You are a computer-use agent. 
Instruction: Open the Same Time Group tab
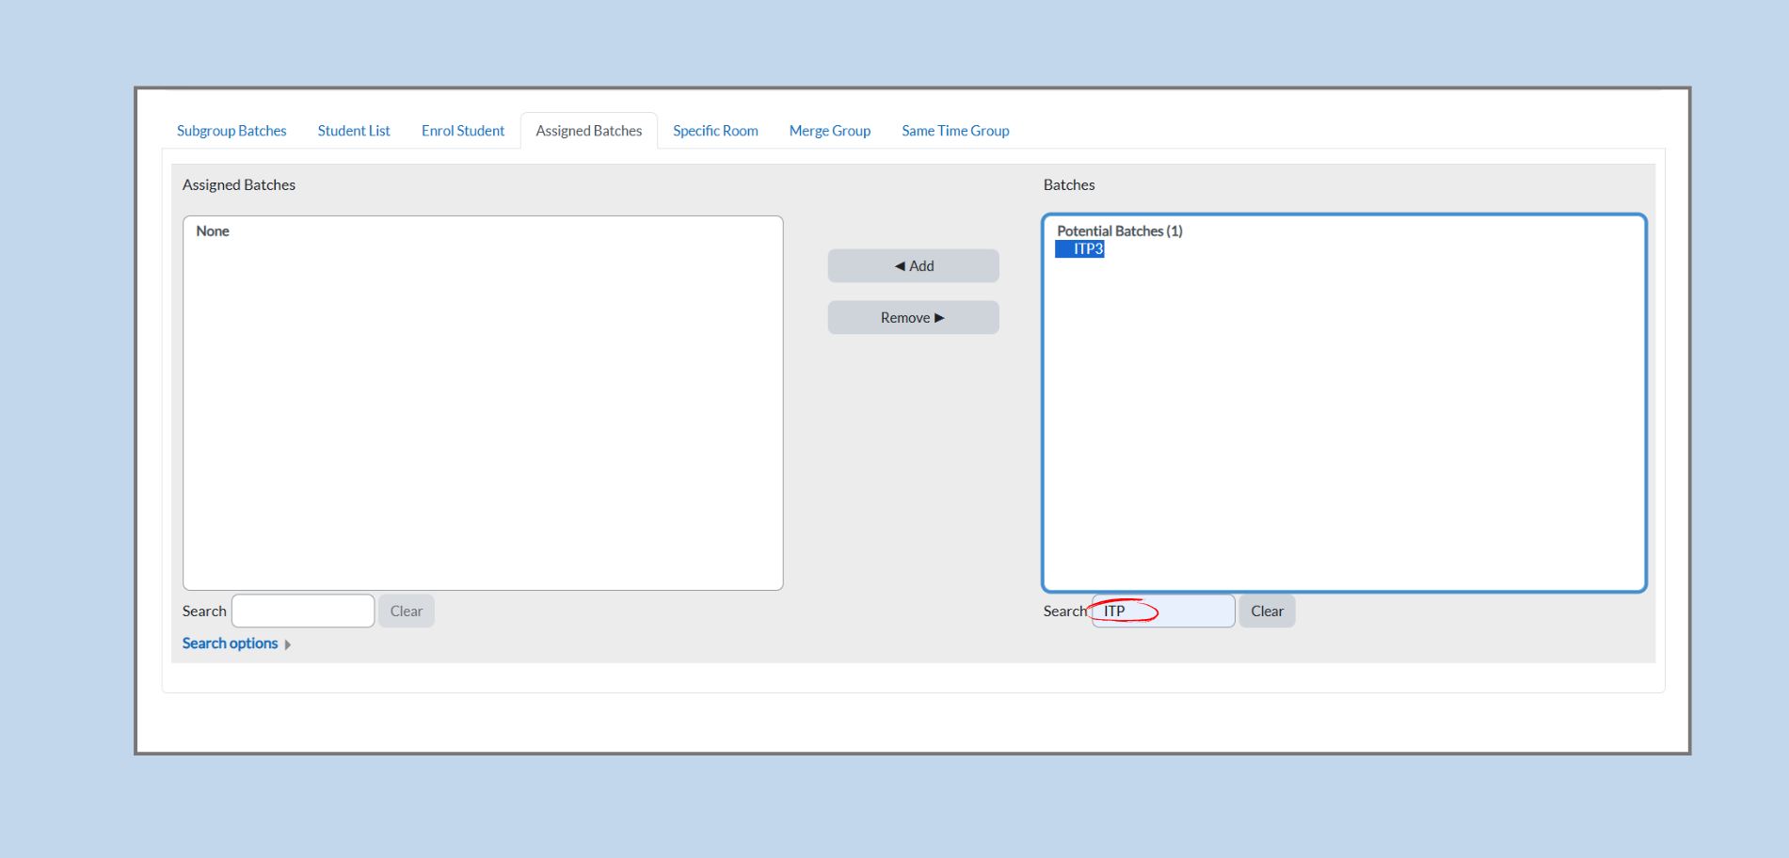click(955, 131)
